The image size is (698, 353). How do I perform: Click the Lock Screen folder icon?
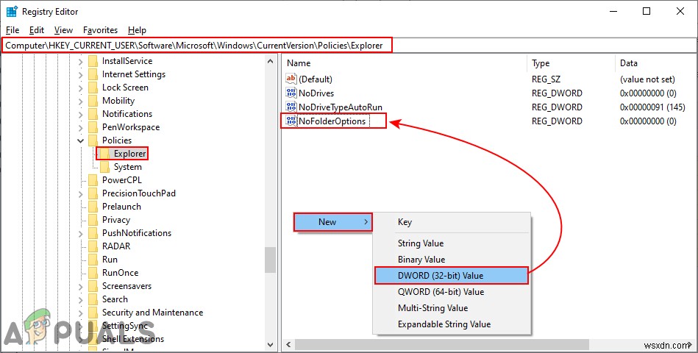point(93,88)
